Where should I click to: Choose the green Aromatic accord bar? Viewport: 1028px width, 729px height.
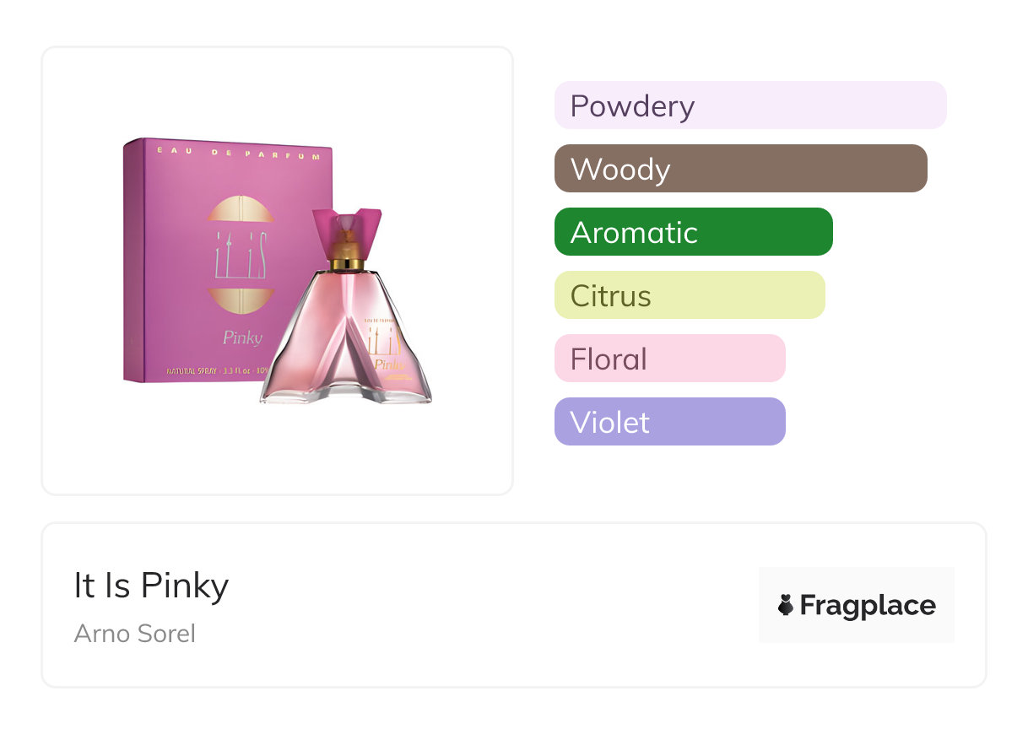click(x=693, y=232)
